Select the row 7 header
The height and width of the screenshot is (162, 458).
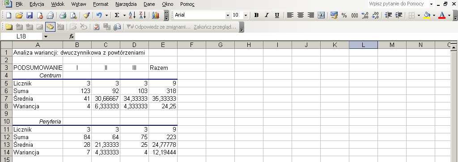click(x=6, y=98)
